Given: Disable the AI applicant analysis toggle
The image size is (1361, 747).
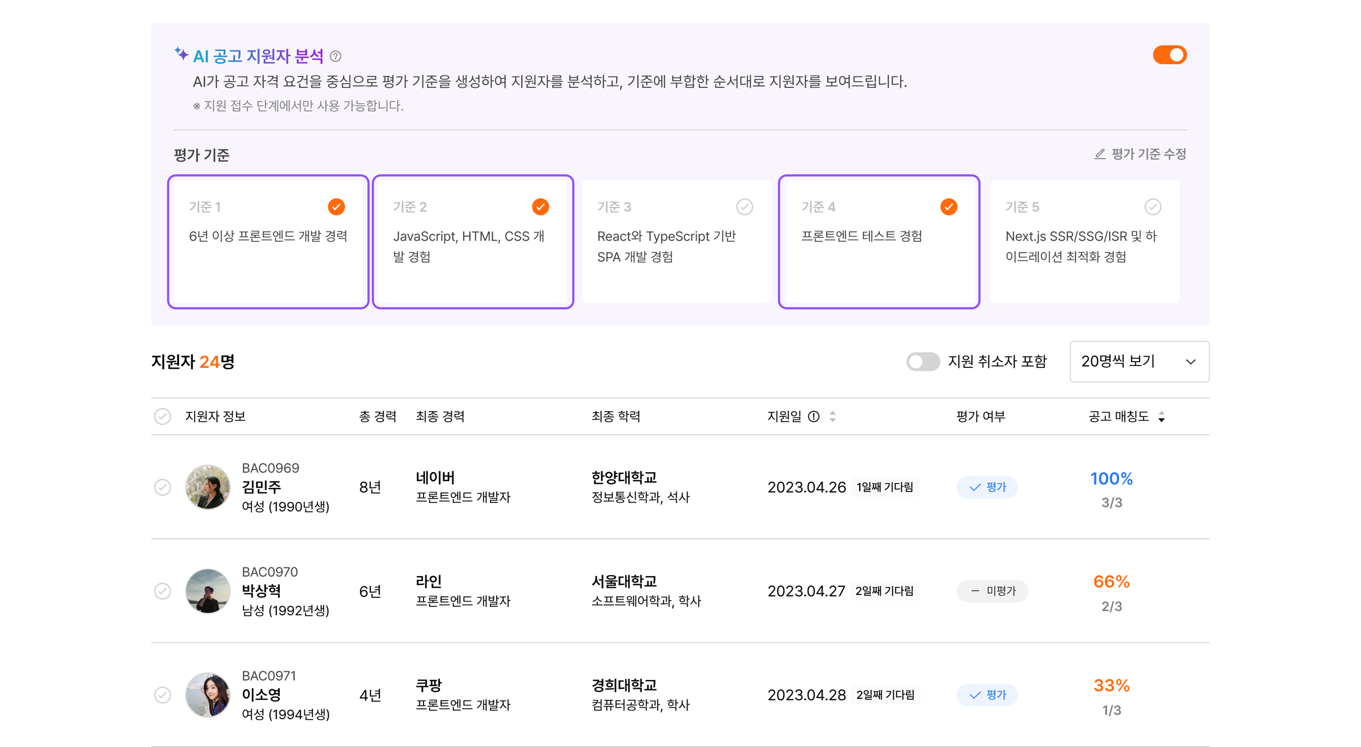Looking at the screenshot, I should tap(1170, 54).
